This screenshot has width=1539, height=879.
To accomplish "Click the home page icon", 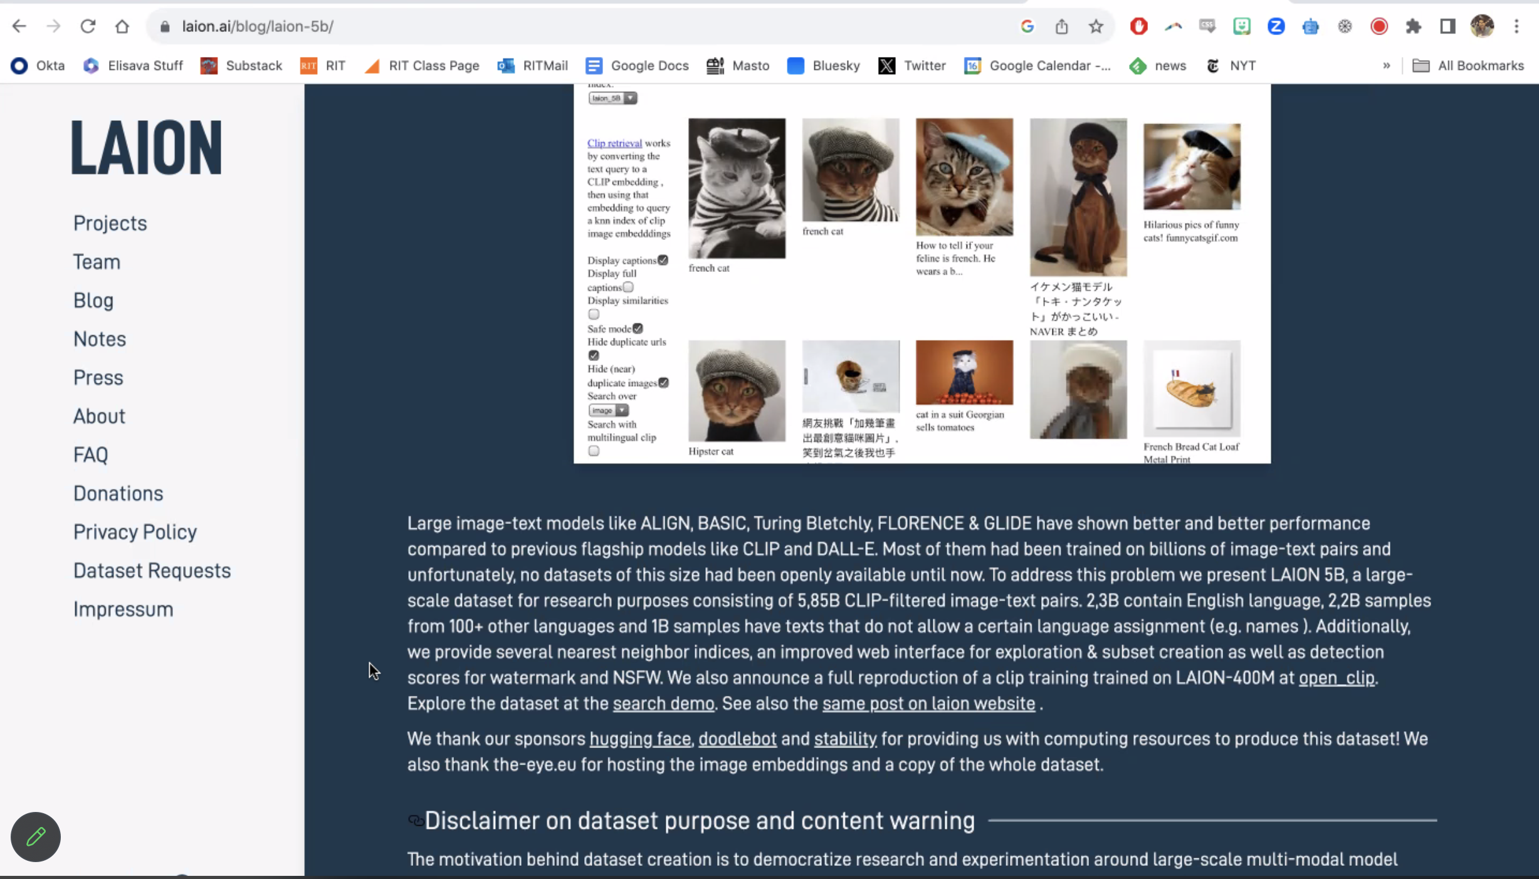I will (122, 26).
